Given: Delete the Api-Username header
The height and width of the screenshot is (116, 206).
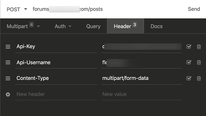Looking at the screenshot, I should pos(199,62).
